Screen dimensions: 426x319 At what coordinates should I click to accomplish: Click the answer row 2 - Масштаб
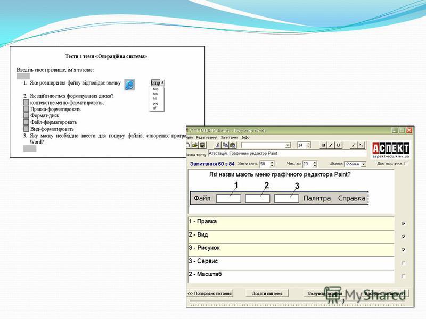pos(291,276)
